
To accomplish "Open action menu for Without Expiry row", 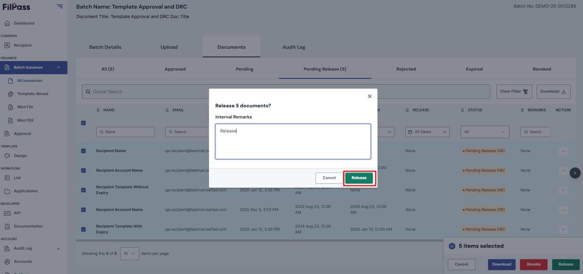I will [563, 190].
